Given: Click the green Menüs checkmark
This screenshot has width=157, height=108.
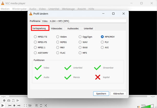Looking at the screenshot, I should click(x=68, y=77).
